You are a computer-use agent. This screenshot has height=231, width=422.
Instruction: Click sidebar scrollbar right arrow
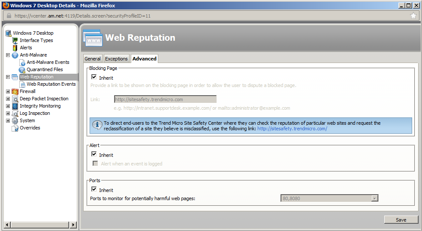(x=73, y=225)
